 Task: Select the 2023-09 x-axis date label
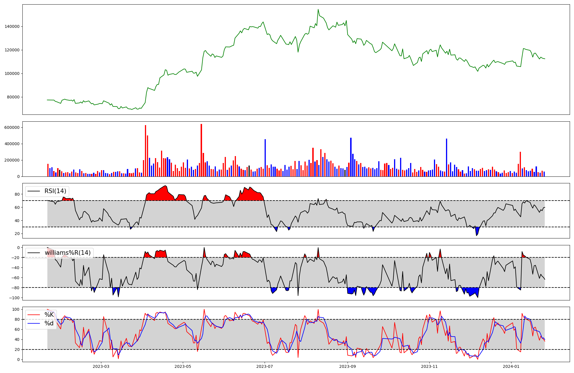(348, 366)
